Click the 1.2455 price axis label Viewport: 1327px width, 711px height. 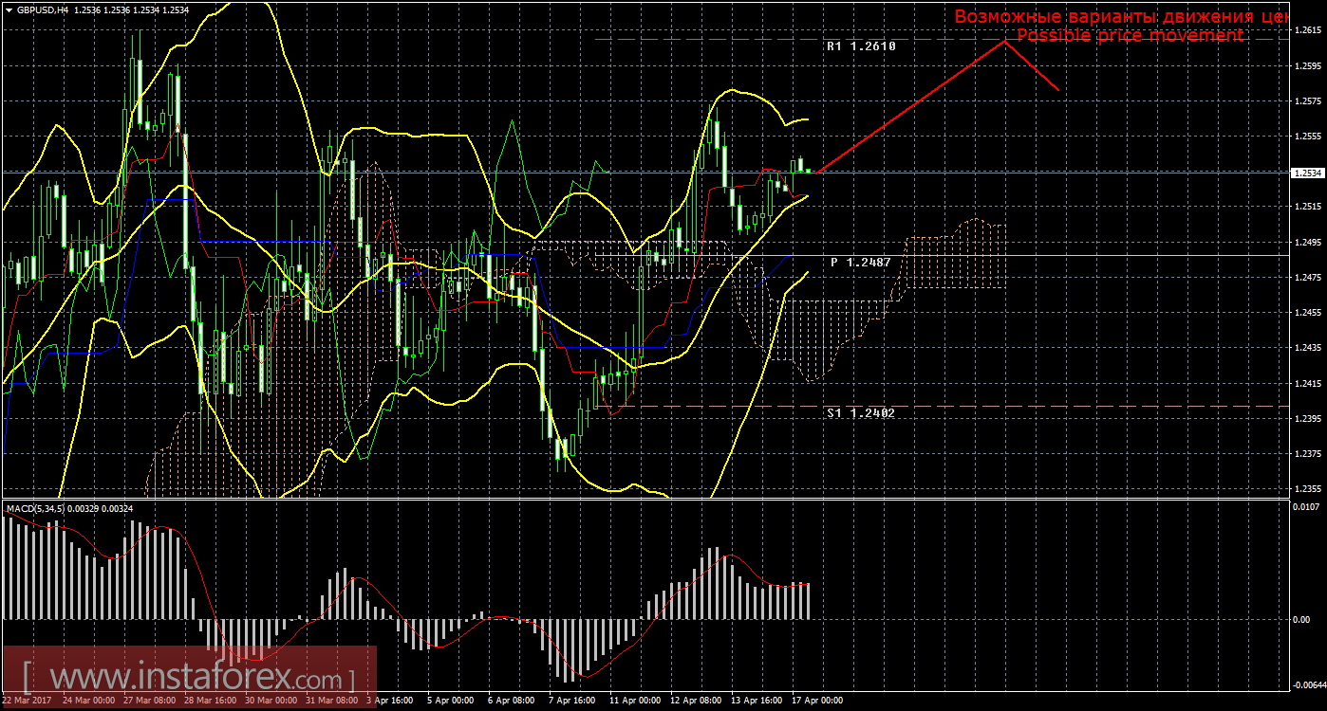click(1308, 312)
